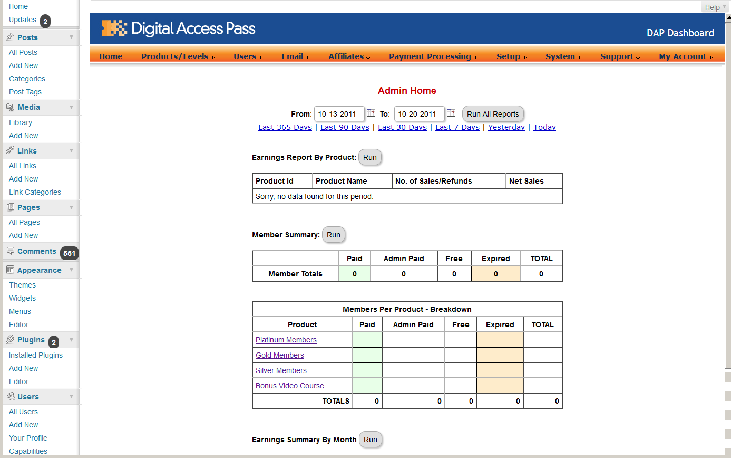The width and height of the screenshot is (731, 458).
Task: Select the Last 30 Days link
Action: [402, 127]
